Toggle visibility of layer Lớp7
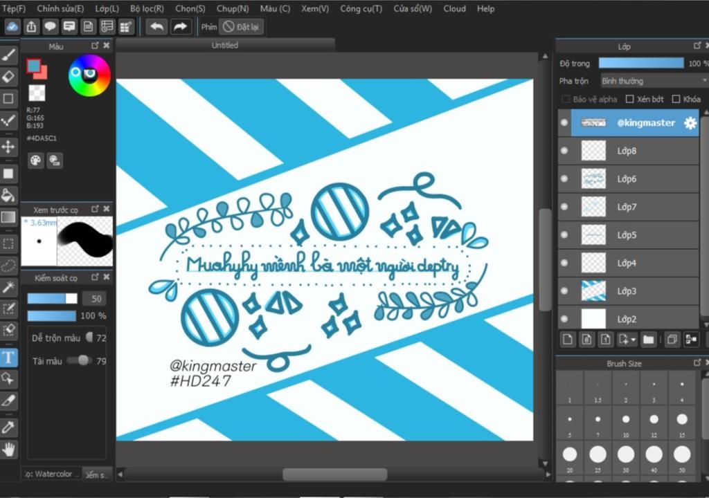Viewport: 709px width, 498px height. click(564, 207)
